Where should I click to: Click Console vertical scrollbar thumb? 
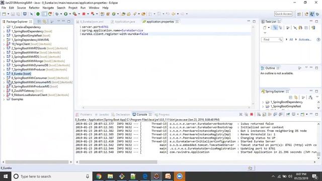pos(318,154)
